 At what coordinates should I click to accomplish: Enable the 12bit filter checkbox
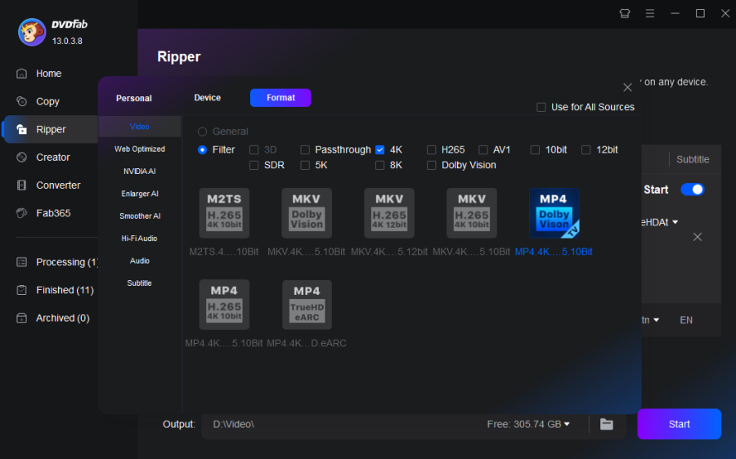tap(586, 150)
